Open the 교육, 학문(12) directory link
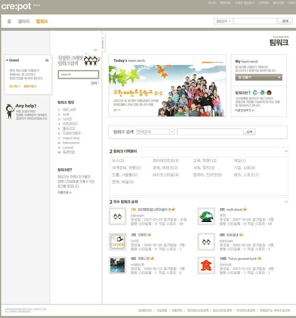The image size is (296, 318). click(x=205, y=161)
